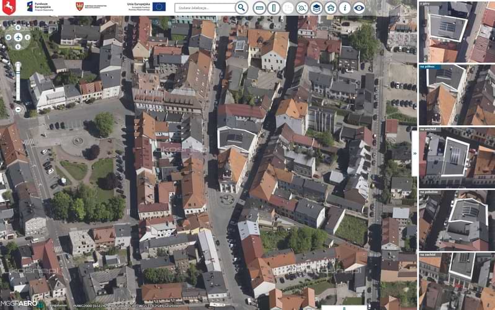Screen dimensions: 495x310
Task: Open the map layers panel
Action: pyautogui.click(x=316, y=7)
